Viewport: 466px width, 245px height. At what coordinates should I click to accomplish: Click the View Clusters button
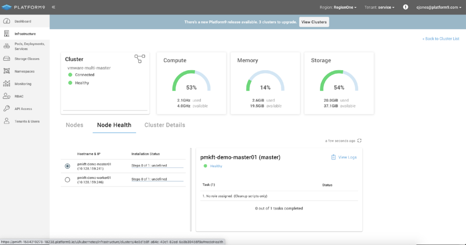point(314,22)
